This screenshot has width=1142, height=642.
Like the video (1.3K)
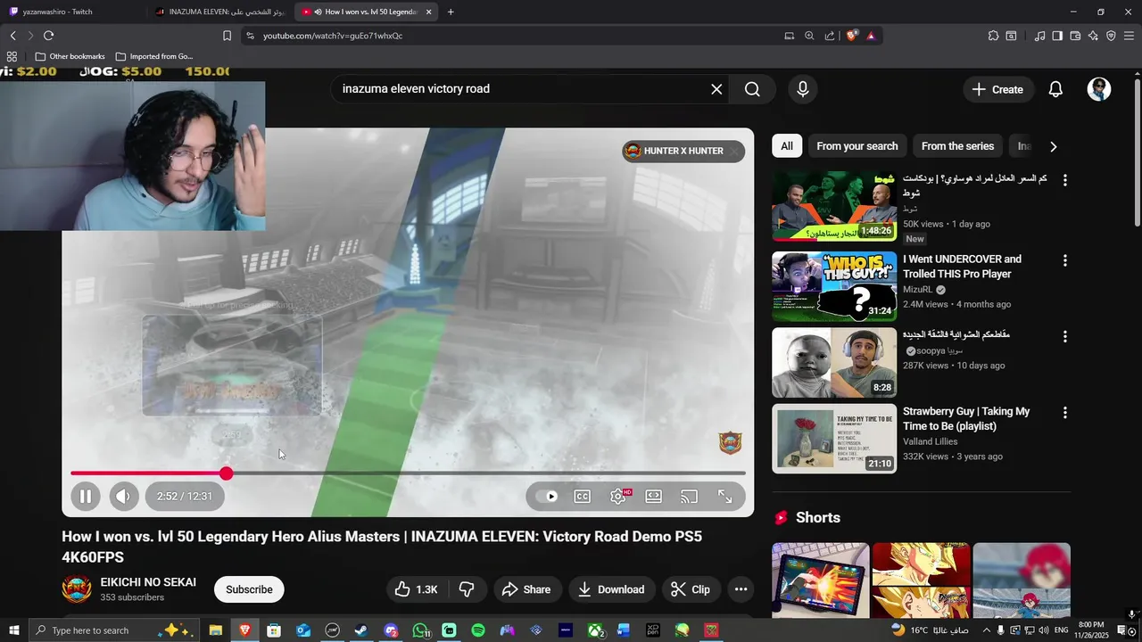pyautogui.click(x=416, y=589)
